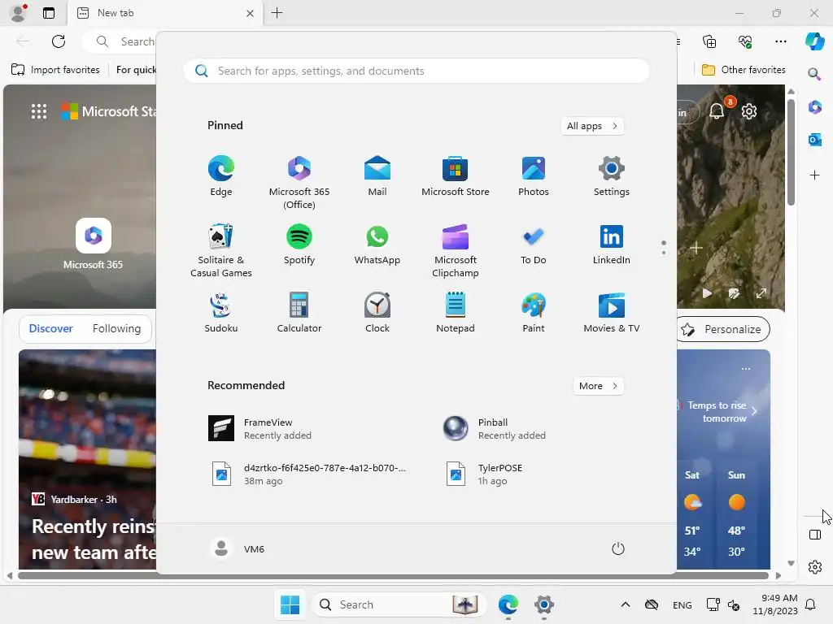
Task: Open the To Do app
Action: [534, 245]
